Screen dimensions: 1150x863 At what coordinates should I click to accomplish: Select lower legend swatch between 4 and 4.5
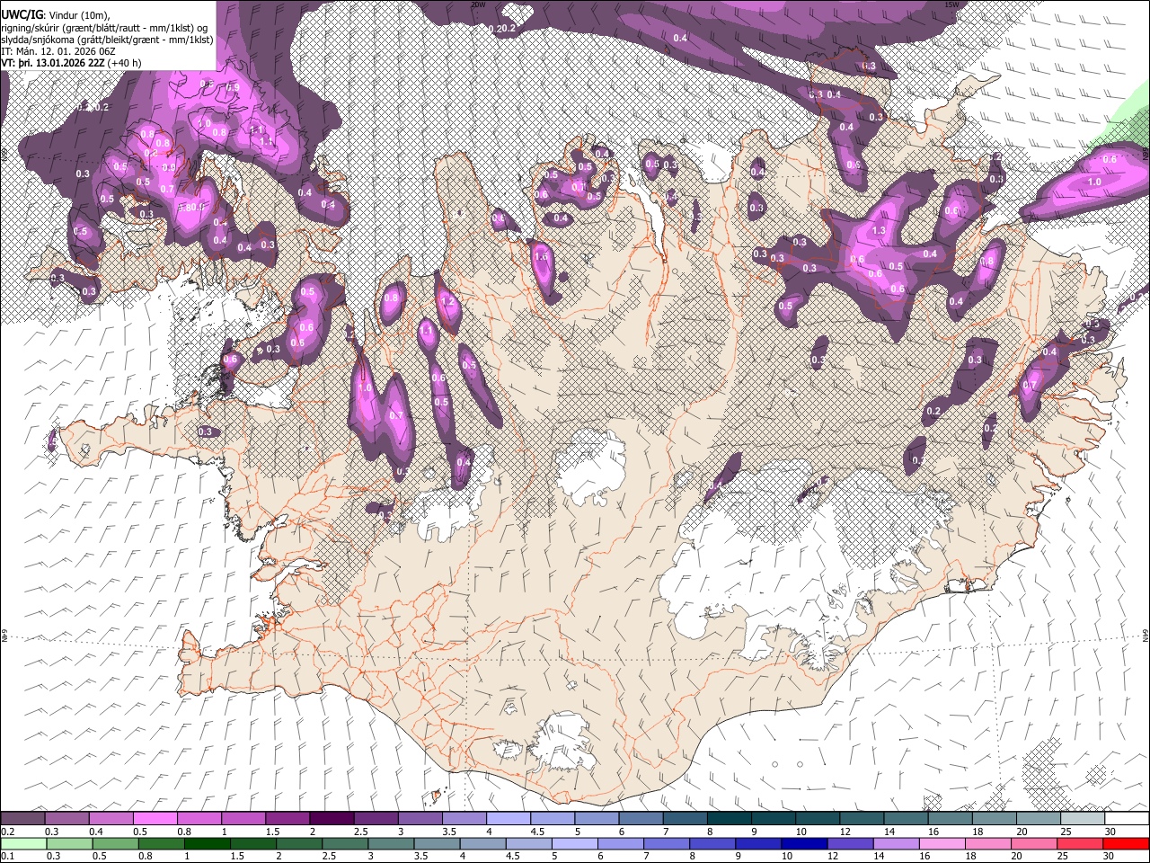click(x=482, y=843)
